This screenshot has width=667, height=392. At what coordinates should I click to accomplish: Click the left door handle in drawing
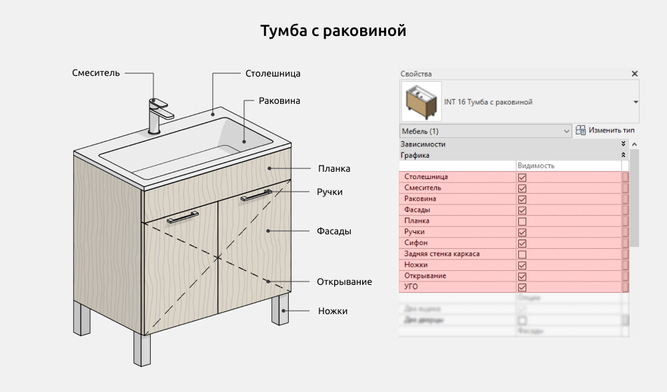point(183,217)
